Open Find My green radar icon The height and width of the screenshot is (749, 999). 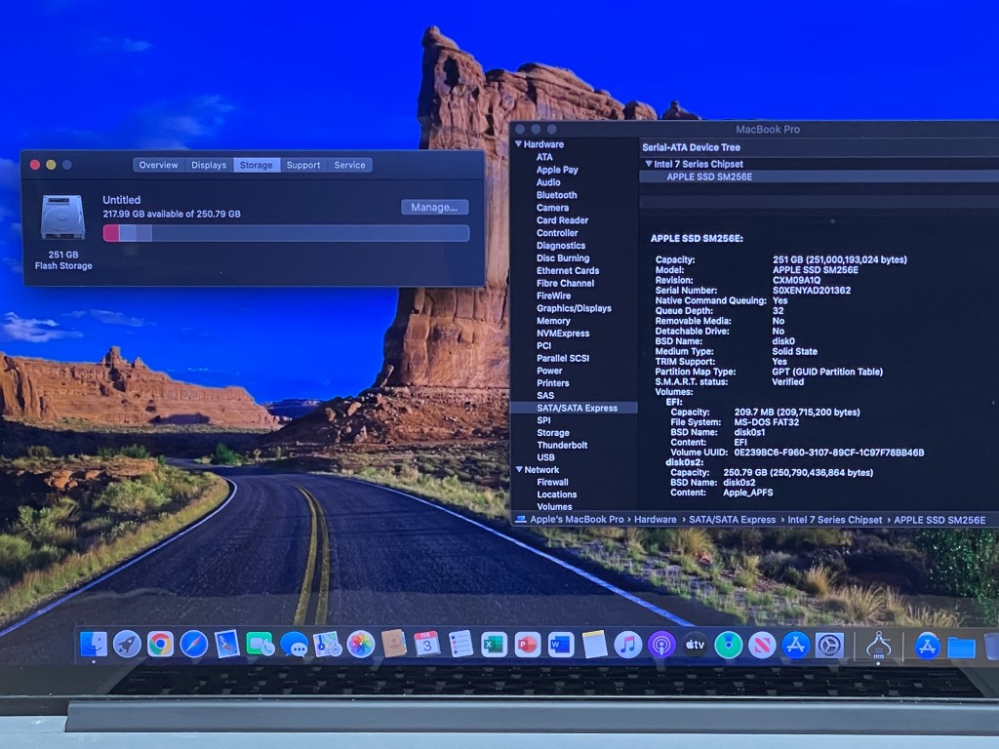728,644
